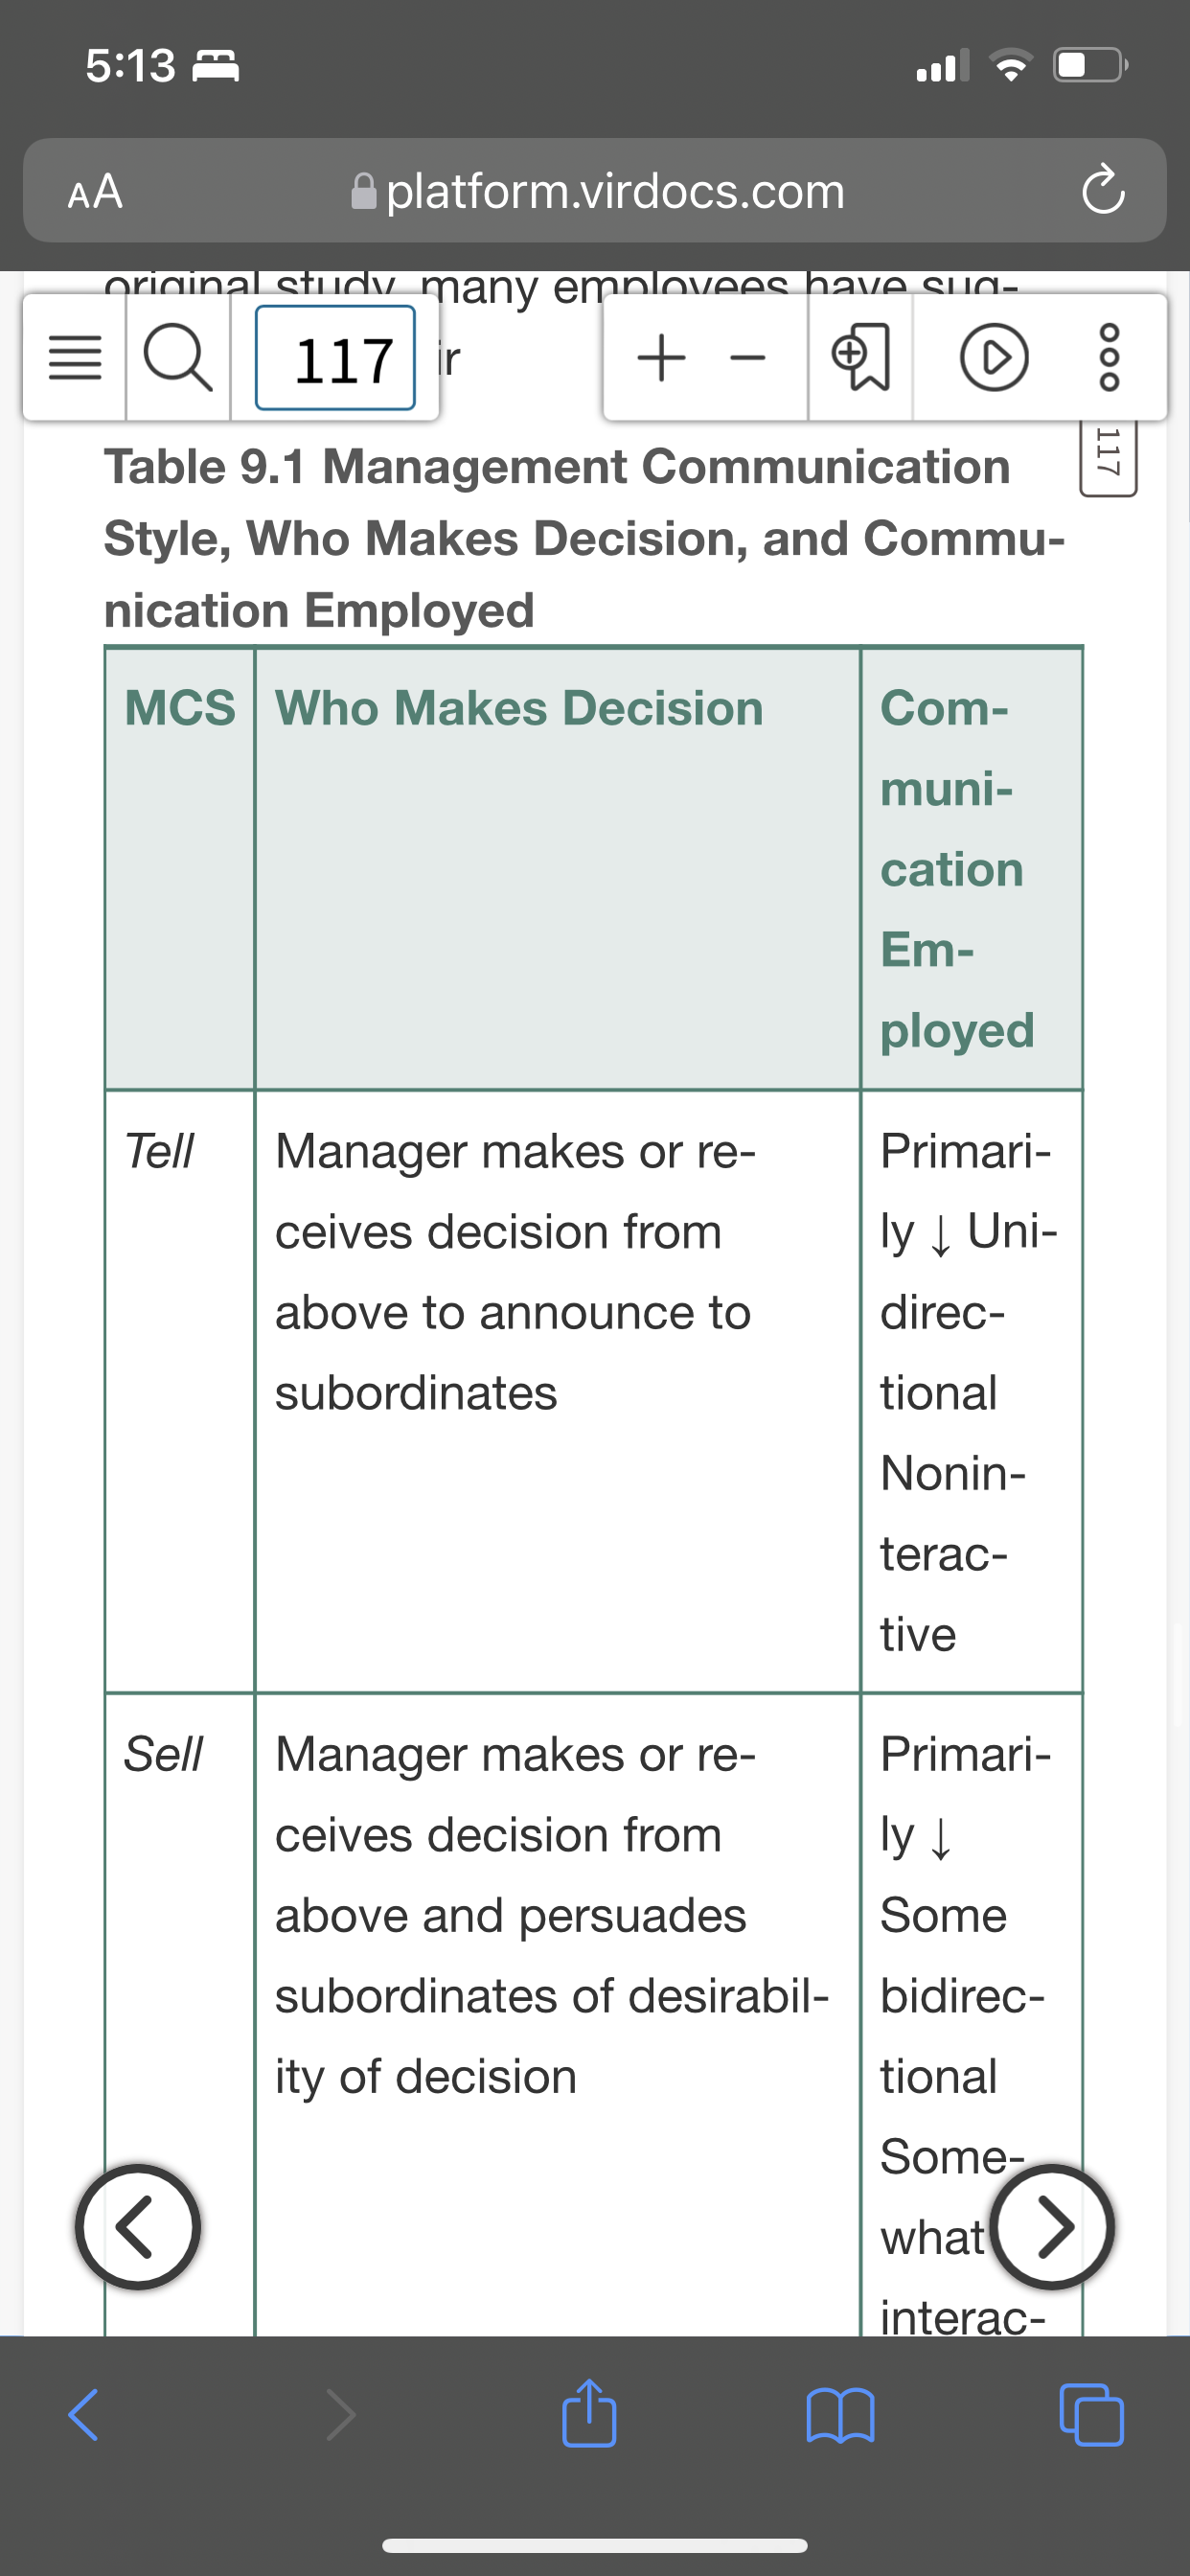The height and width of the screenshot is (2576, 1190).
Task: Open the Safari share sheet
Action: pyautogui.click(x=589, y=2412)
